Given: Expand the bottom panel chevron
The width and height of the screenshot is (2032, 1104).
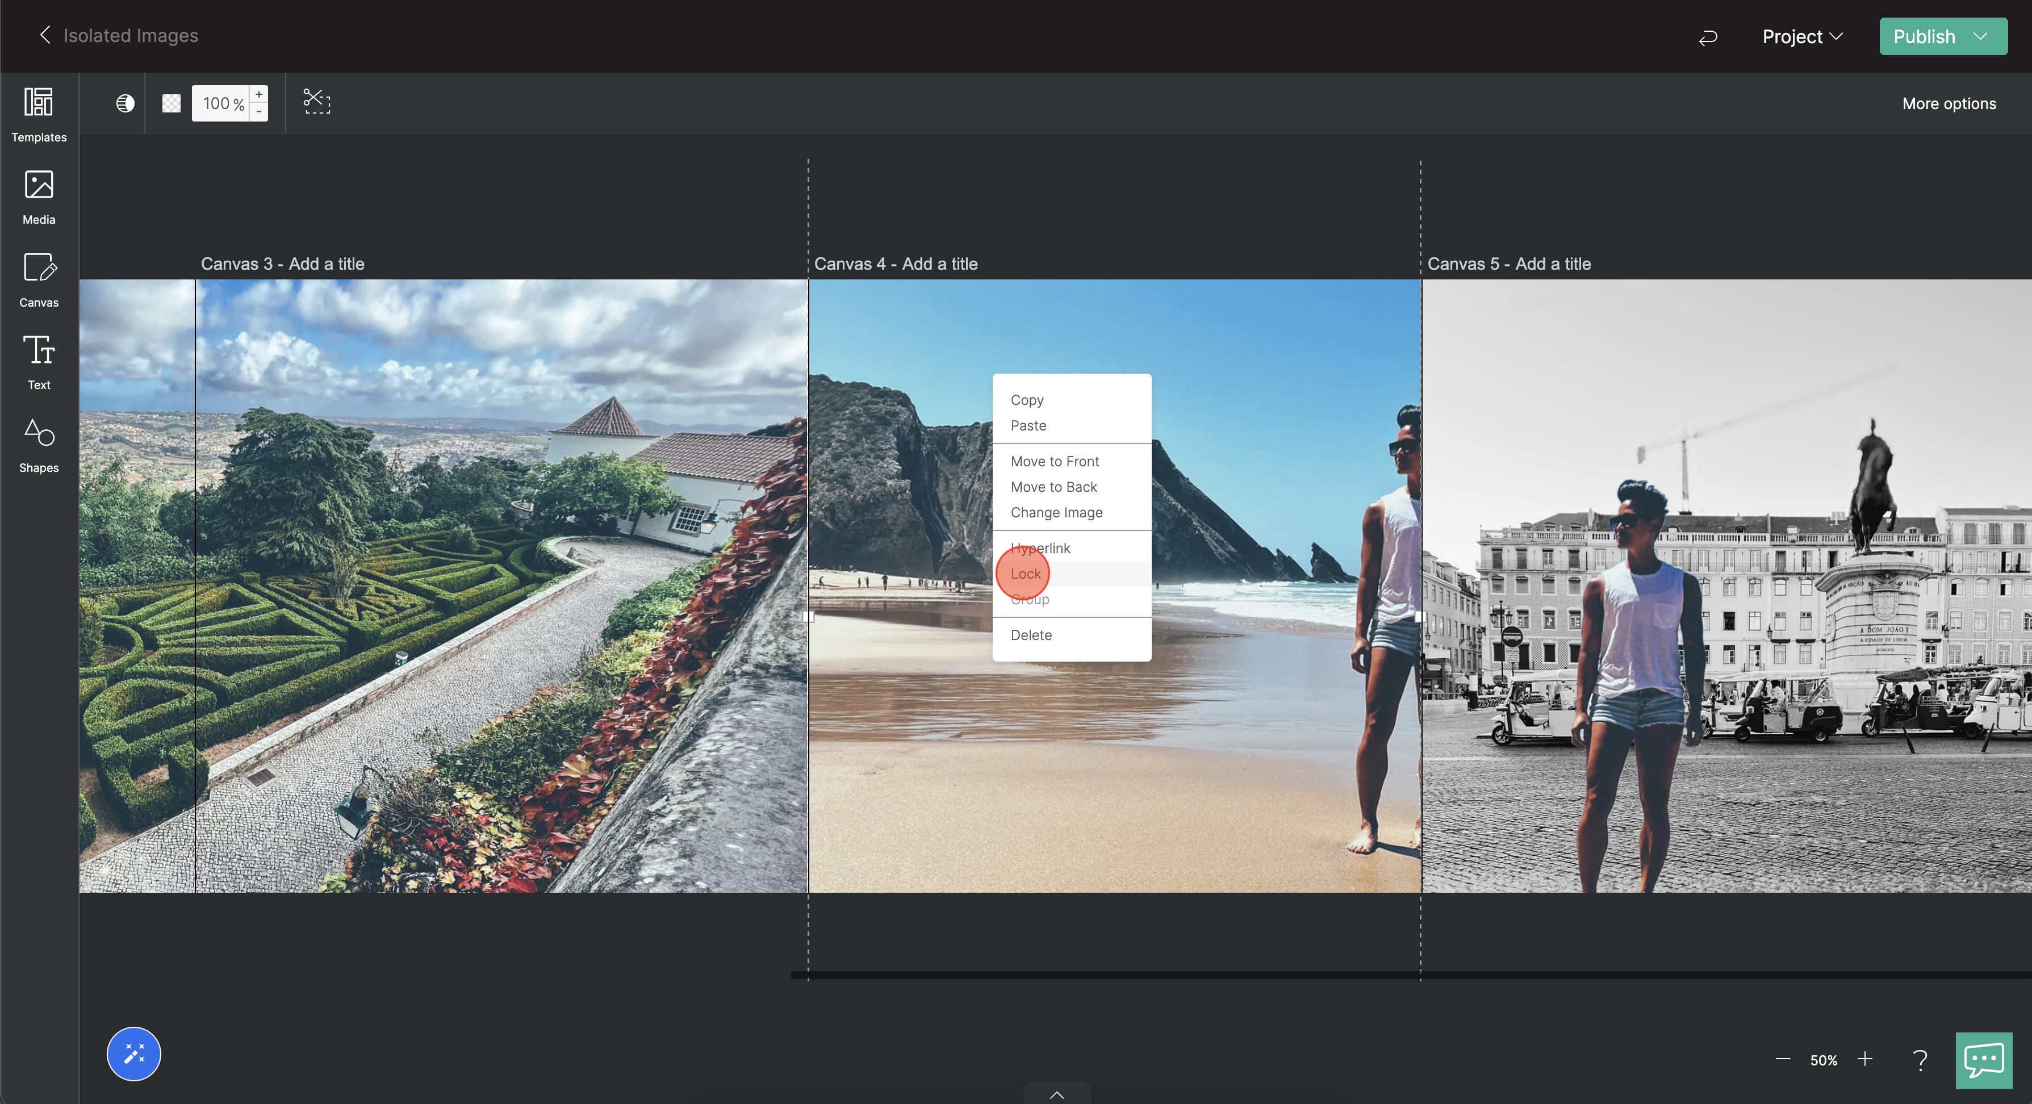Looking at the screenshot, I should click(1057, 1094).
